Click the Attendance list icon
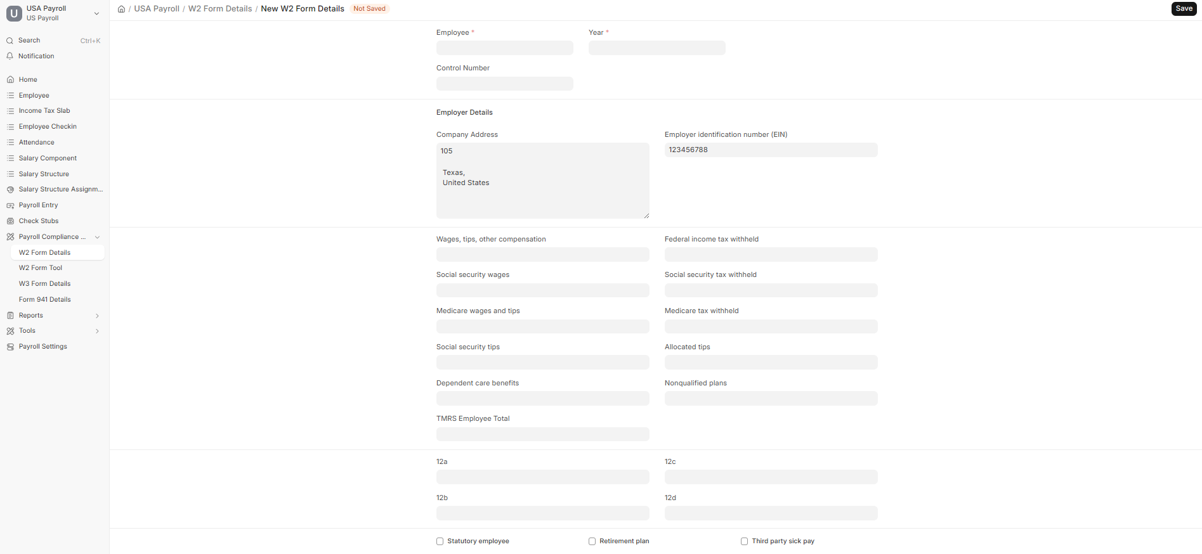This screenshot has height=554, width=1202. click(x=10, y=143)
